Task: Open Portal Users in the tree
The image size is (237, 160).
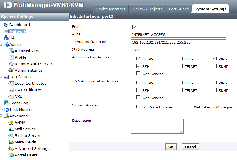Action: (26, 155)
